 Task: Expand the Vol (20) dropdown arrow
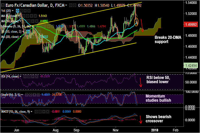click(12, 11)
